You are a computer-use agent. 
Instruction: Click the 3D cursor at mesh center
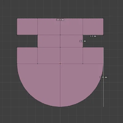tap(60, 64)
